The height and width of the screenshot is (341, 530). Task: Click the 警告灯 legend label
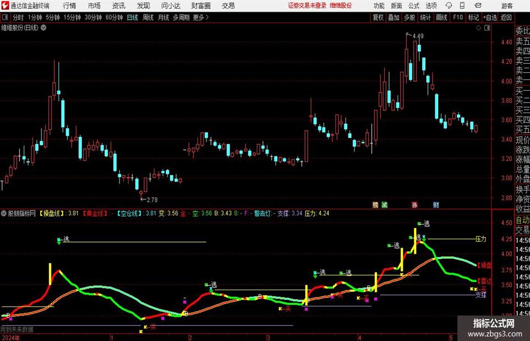[x=262, y=213]
